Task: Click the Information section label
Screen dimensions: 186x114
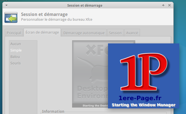Action: [53, 111]
